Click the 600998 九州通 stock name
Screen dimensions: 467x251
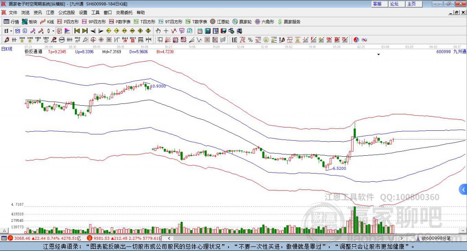[x=451, y=52]
